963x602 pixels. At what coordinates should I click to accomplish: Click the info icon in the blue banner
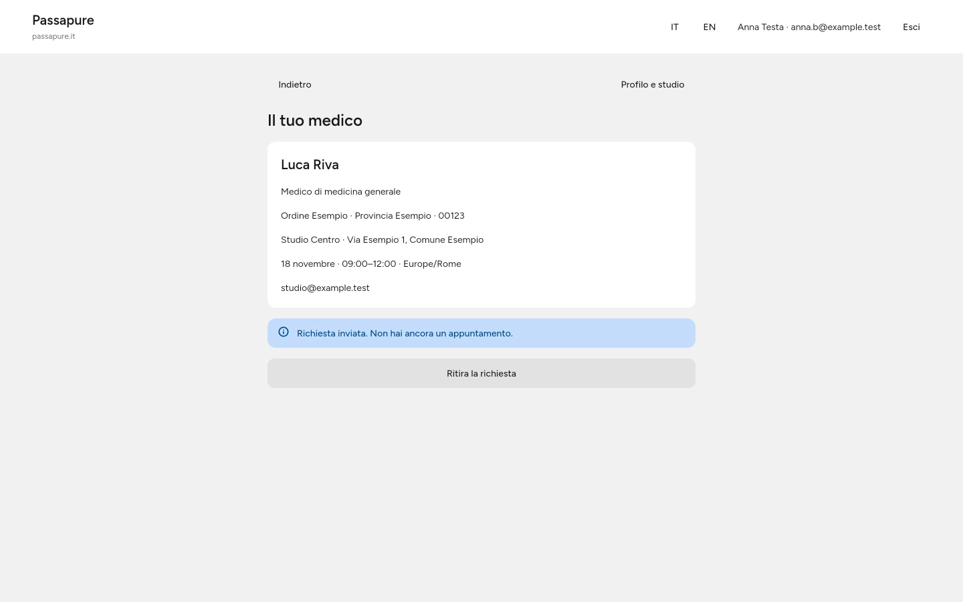click(x=284, y=332)
